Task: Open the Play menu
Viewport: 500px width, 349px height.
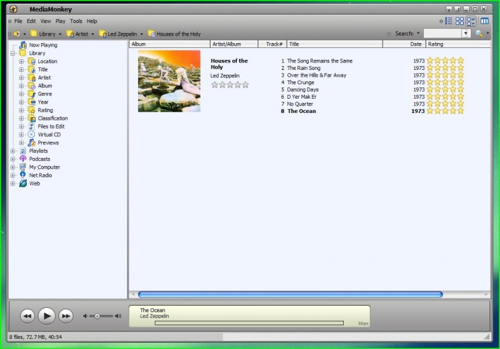Action: coord(61,21)
